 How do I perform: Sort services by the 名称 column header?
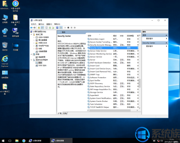[100, 36]
